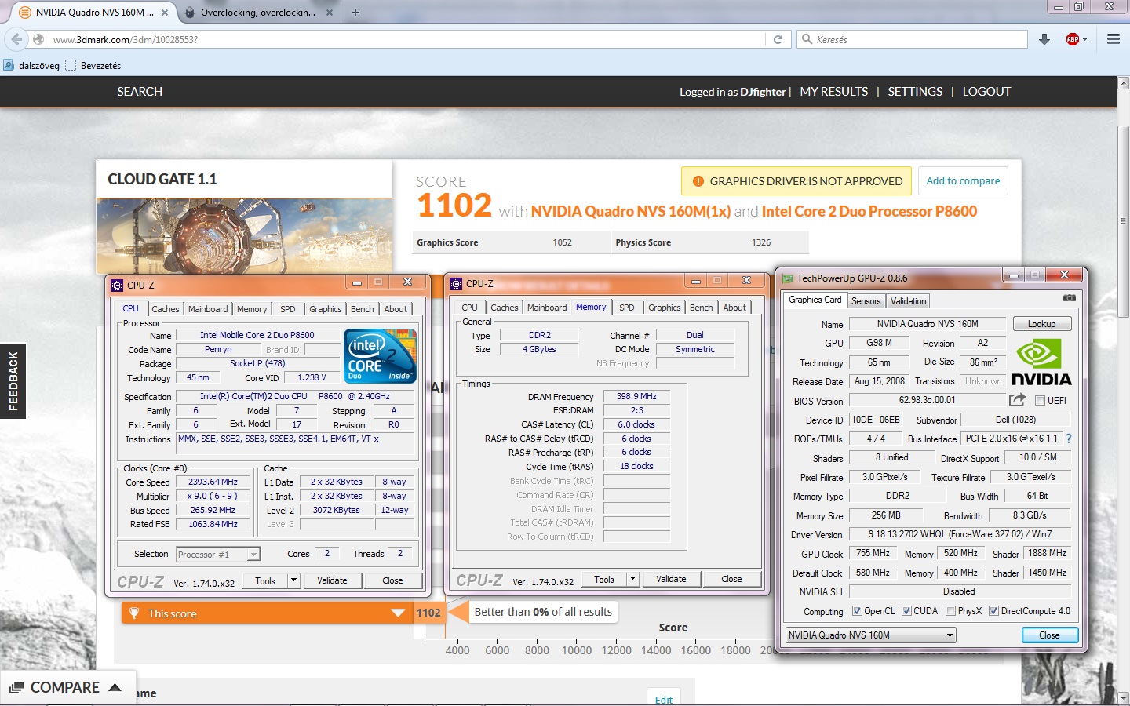
Task: Click the warning icon in driver not approved badge
Action: click(x=698, y=181)
